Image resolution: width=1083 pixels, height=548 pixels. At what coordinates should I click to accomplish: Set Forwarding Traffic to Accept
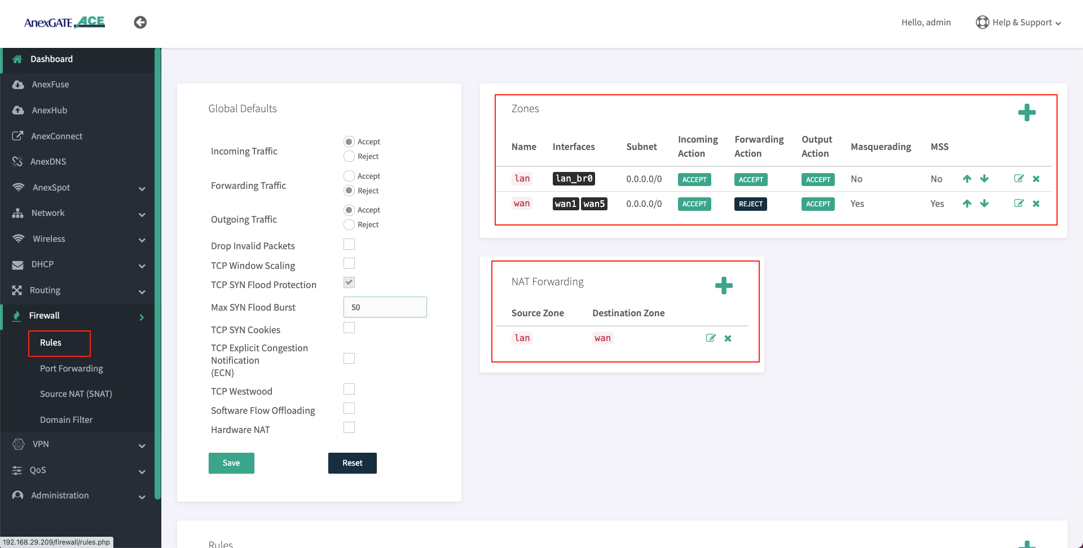pyautogui.click(x=349, y=176)
